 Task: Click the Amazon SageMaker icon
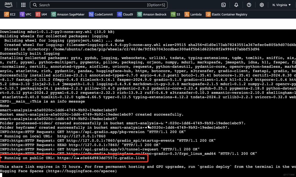point(53,14)
